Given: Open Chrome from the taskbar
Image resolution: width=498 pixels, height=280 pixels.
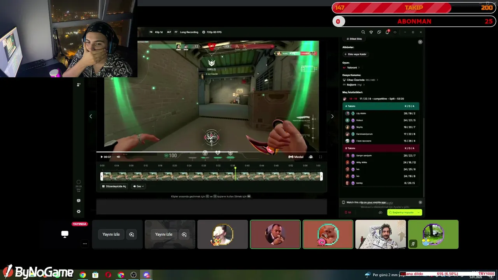Looking at the screenshot, I should pyautogui.click(x=82, y=275).
